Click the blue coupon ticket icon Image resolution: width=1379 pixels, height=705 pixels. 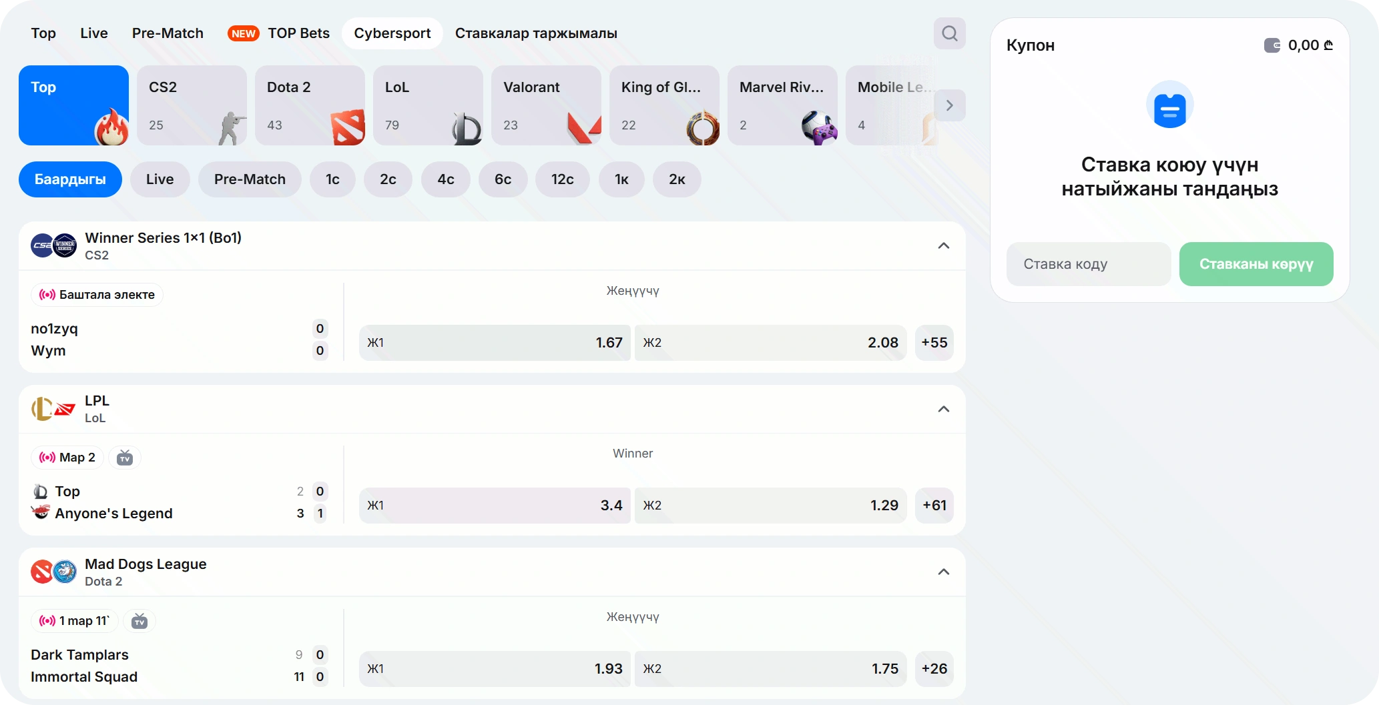point(1169,105)
